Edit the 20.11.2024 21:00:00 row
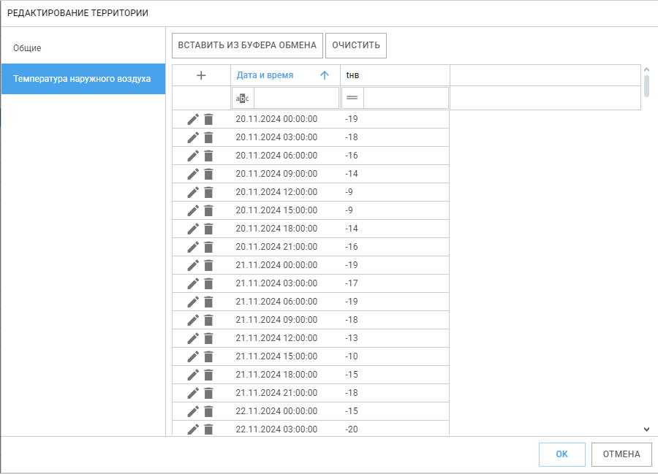658x474 pixels. click(193, 248)
